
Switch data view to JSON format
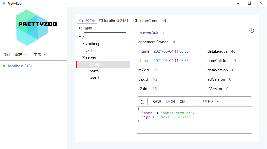(170, 102)
